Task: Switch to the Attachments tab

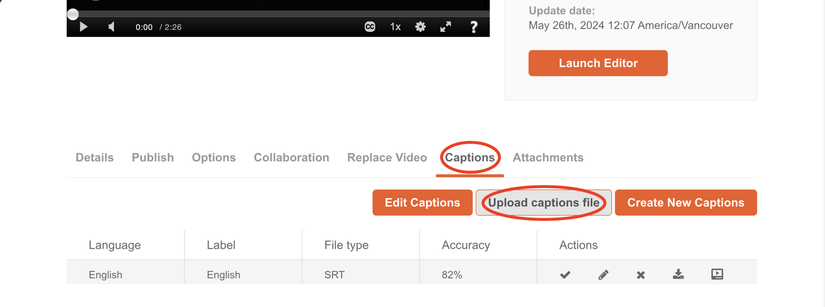Action: coord(548,158)
